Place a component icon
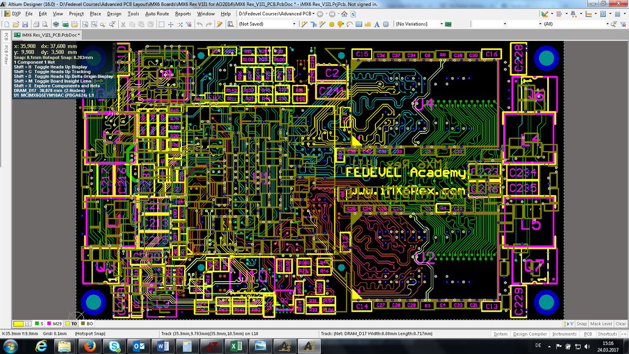The height and width of the screenshot is (354, 629). pyautogui.click(x=386, y=24)
